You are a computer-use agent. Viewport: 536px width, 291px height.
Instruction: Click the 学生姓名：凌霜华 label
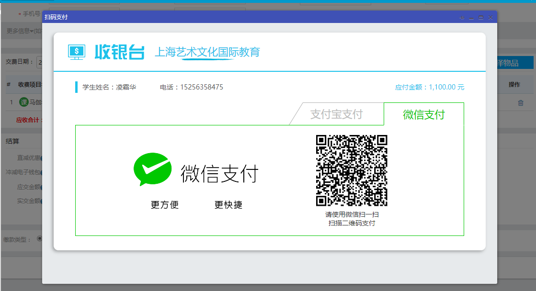click(x=109, y=87)
